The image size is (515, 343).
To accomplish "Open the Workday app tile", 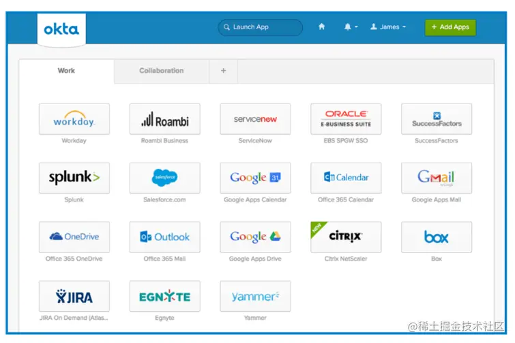I will coord(74,119).
